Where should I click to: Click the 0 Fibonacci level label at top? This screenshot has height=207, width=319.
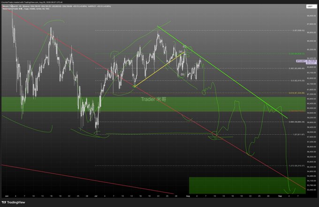tap(299, 30)
